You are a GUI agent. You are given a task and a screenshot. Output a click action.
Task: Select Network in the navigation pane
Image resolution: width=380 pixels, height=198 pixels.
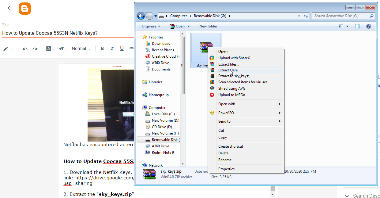click(152, 165)
